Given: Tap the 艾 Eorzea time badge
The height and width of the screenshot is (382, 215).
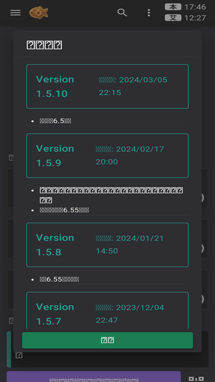Looking at the screenshot, I should click(x=173, y=18).
